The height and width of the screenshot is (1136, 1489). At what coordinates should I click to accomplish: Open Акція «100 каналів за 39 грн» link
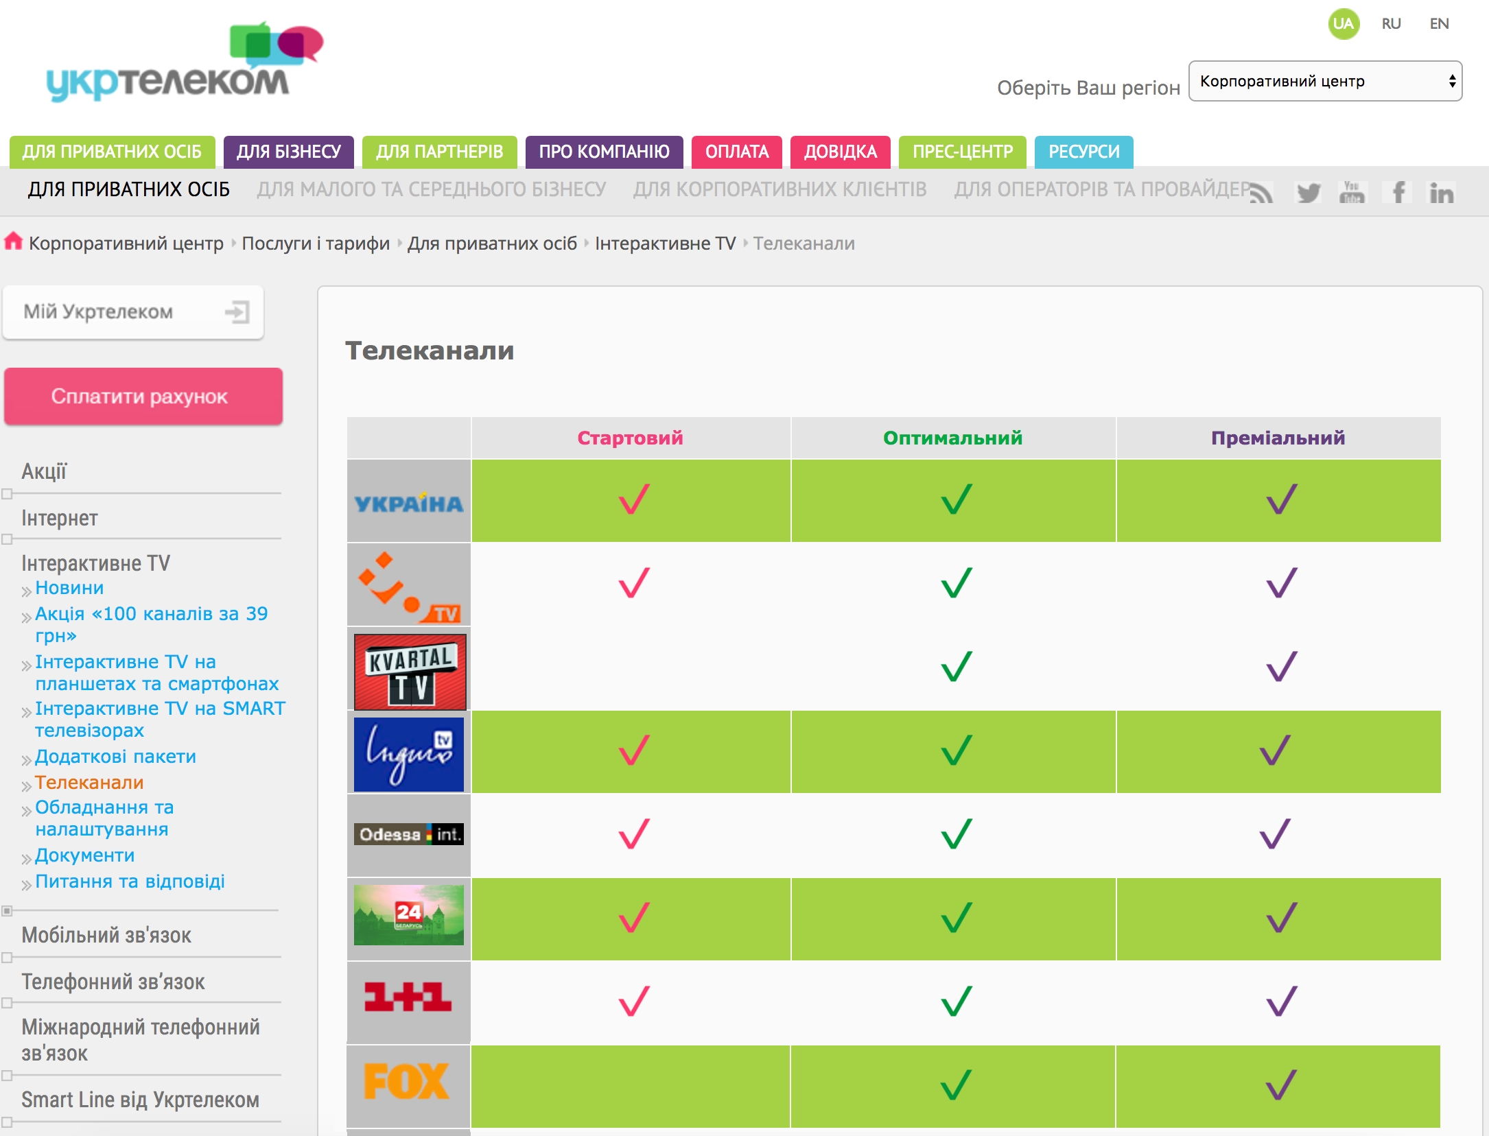pyautogui.click(x=152, y=624)
